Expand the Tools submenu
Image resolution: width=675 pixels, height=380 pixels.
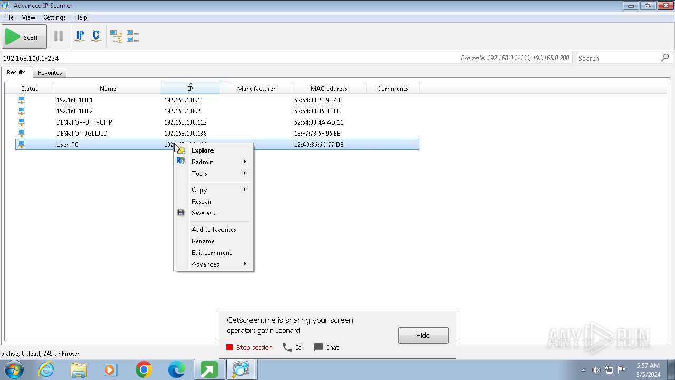[x=214, y=174]
